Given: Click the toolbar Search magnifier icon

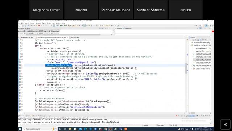Looking at the screenshot, I should tap(196, 25).
